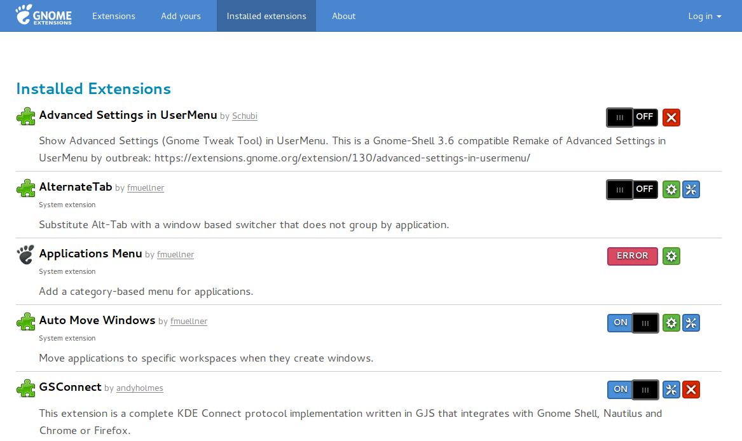The height and width of the screenshot is (441, 742).
Task: Expand the Log in dropdown
Action: click(x=704, y=16)
